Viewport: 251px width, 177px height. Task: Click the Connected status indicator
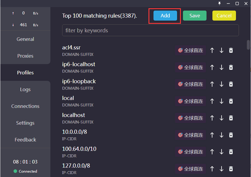pyautogui.click(x=25, y=171)
